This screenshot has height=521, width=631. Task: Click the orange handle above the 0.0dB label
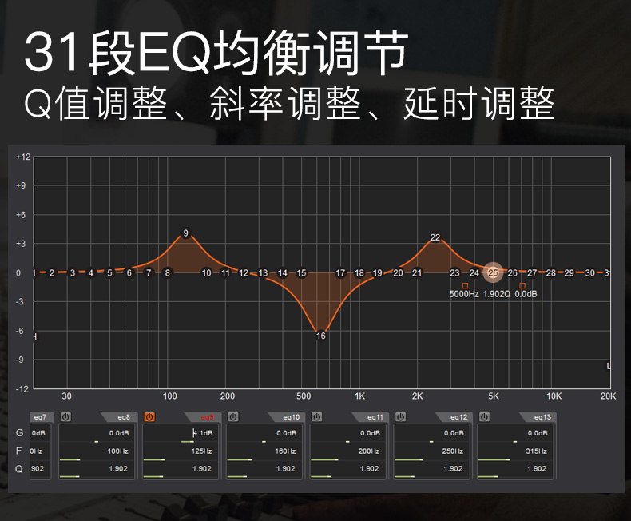522,285
